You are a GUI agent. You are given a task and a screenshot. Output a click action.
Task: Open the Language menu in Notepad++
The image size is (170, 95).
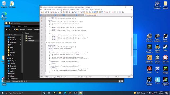(x=66, y=10)
